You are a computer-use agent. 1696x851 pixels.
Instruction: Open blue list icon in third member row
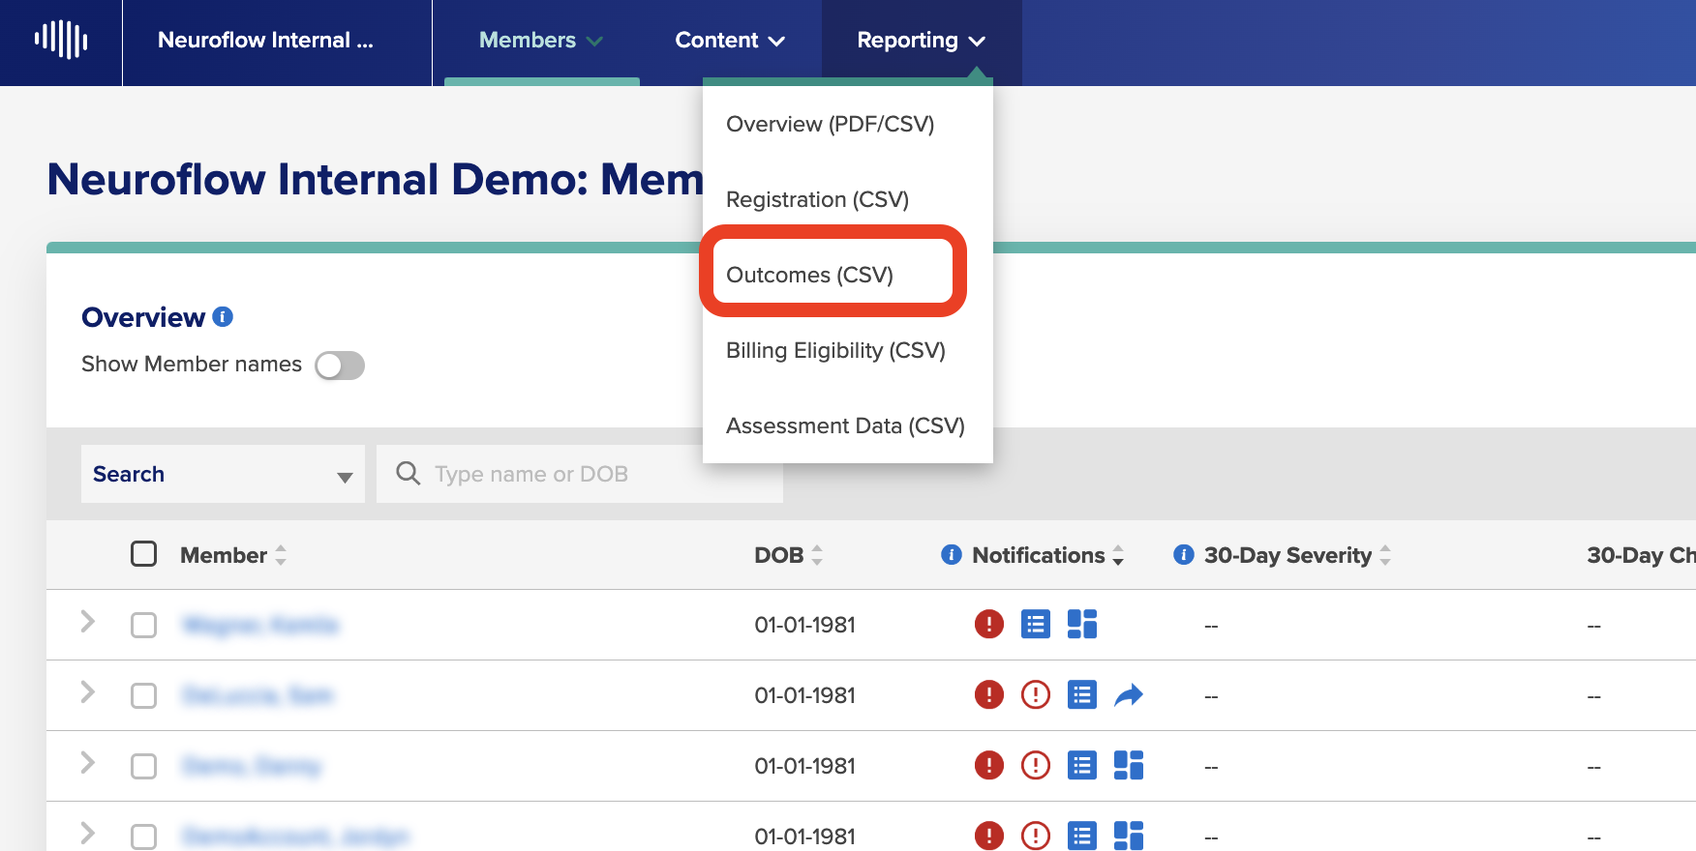pos(1081,765)
